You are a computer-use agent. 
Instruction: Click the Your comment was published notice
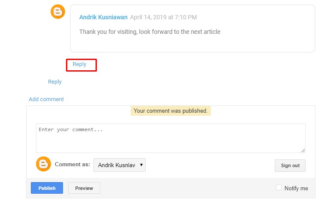click(x=171, y=111)
